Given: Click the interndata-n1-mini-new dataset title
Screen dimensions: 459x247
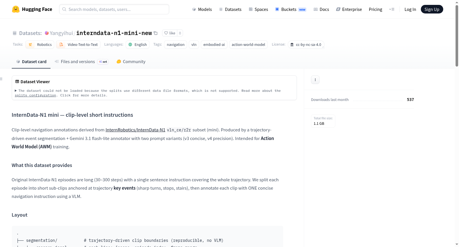Looking at the screenshot, I should point(114,33).
